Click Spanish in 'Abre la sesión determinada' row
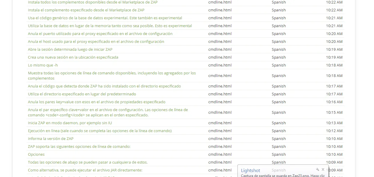374x177 pixels. click(x=279, y=49)
